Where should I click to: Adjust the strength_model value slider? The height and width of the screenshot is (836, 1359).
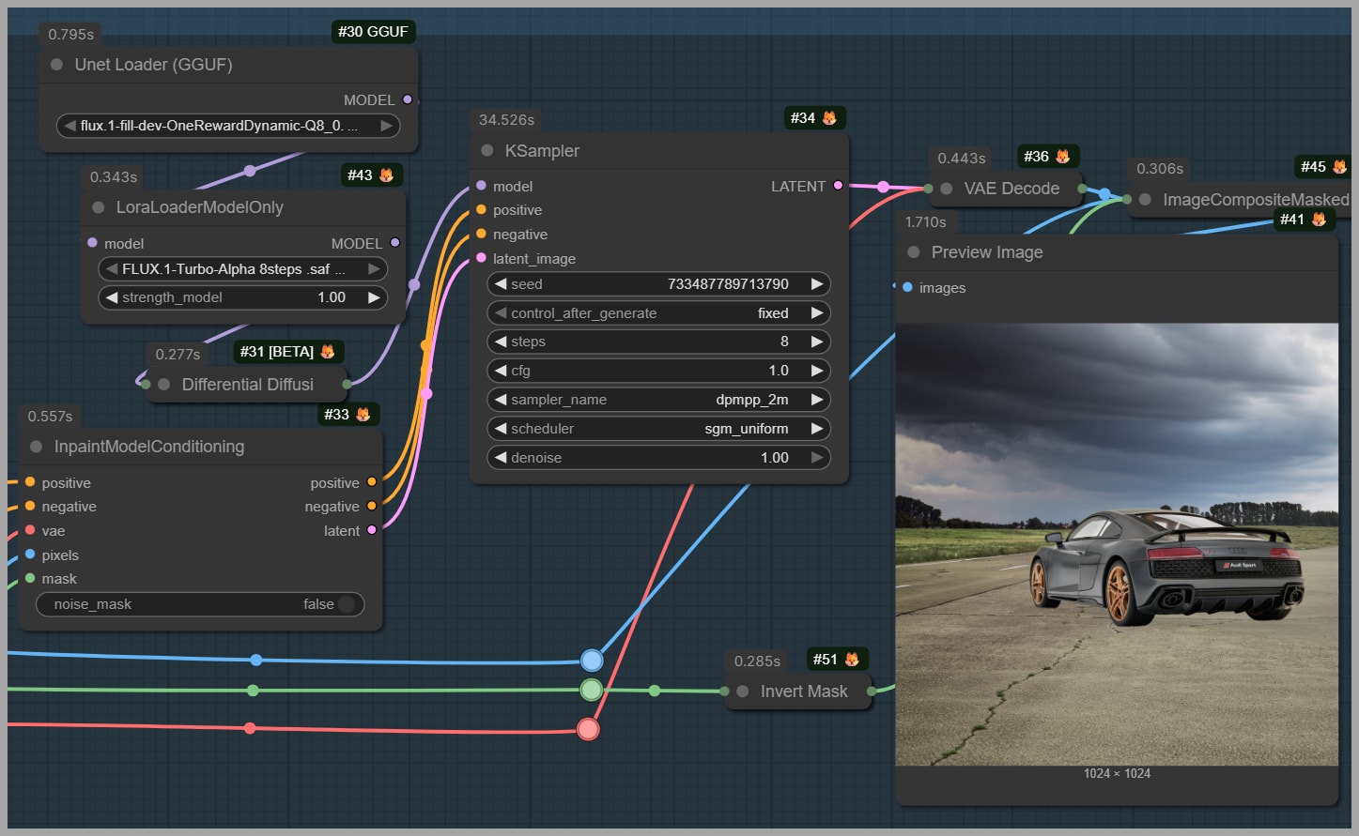(242, 297)
